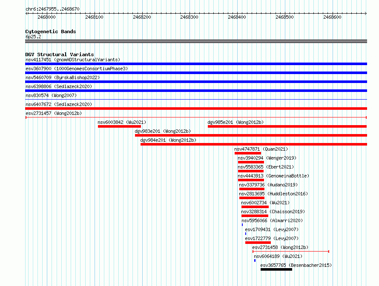Open the nsv5460709 ByrskaBishop2022 variant label
The image size is (379, 286).
63,77
